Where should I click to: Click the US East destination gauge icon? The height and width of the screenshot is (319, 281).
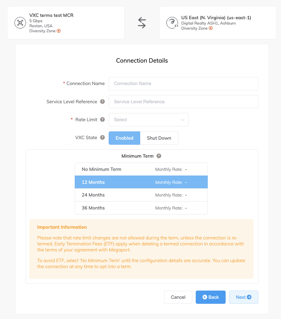click(172, 23)
